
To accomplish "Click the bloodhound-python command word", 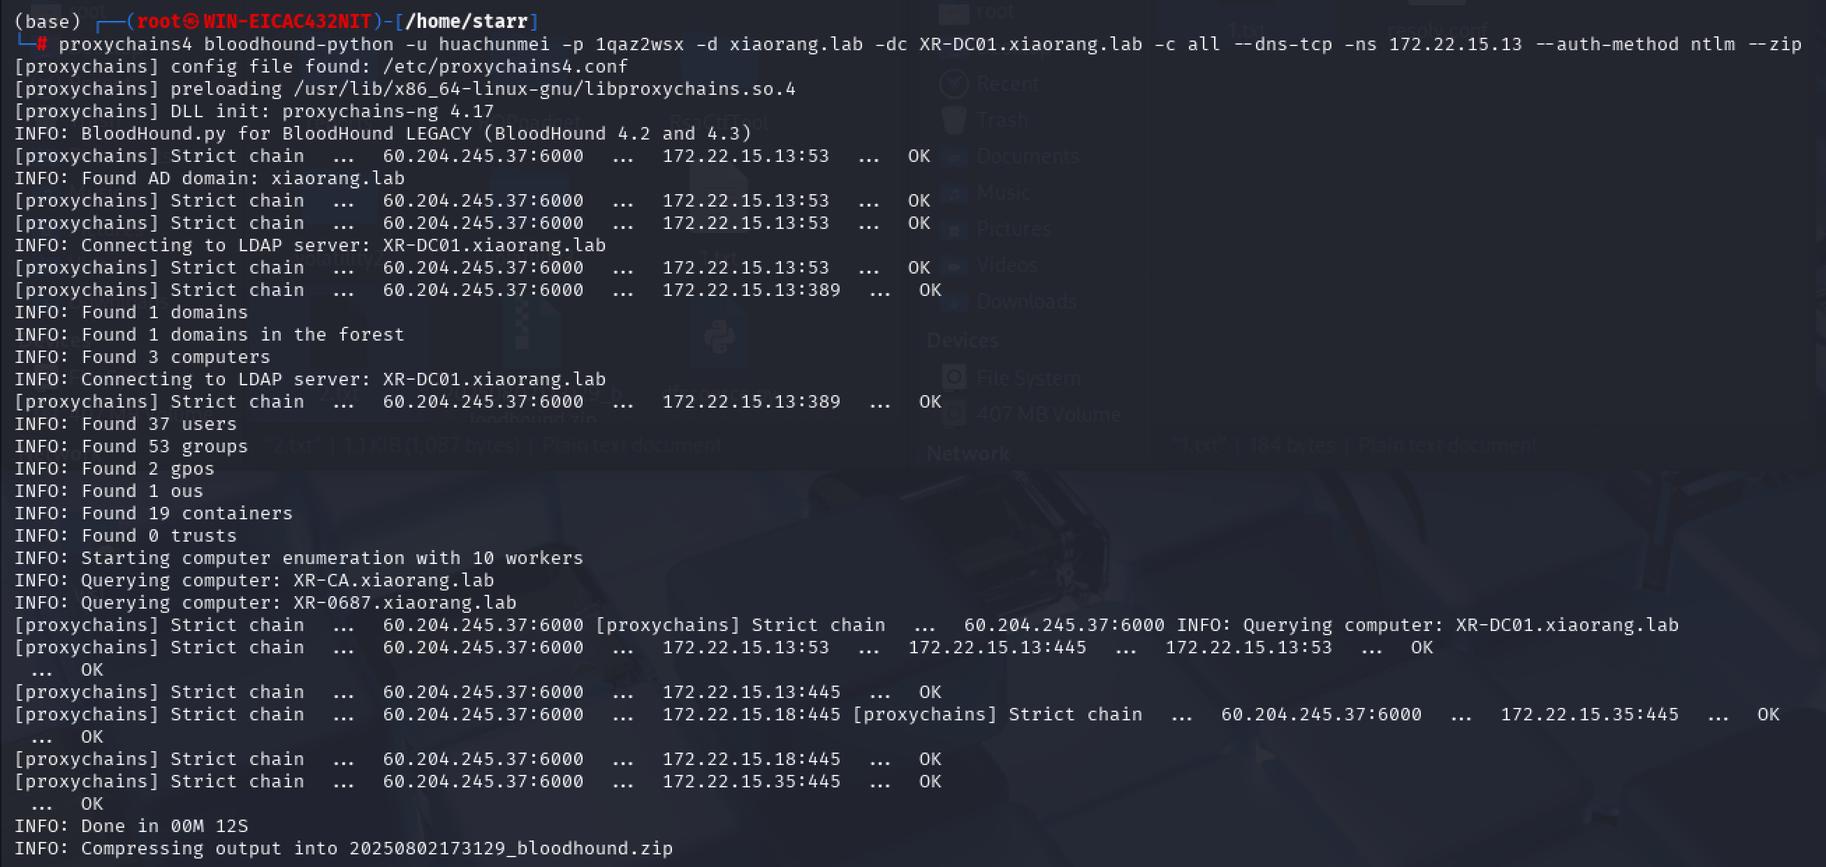I will tap(298, 44).
